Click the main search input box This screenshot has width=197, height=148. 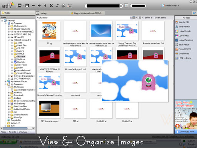(103, 6)
